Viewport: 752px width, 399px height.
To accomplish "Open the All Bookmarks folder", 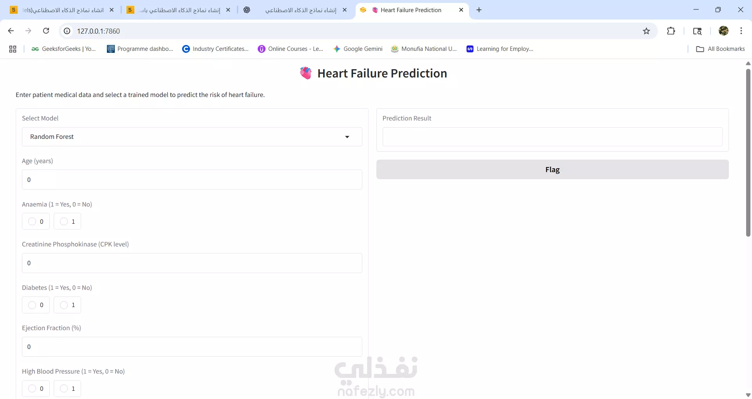I will pos(721,49).
